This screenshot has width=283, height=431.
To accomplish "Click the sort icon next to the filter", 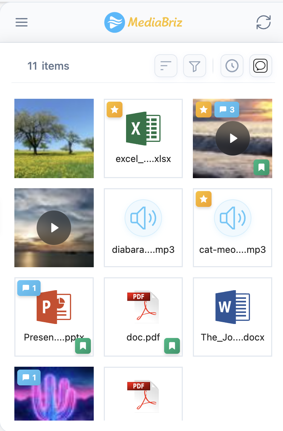I will point(166,66).
